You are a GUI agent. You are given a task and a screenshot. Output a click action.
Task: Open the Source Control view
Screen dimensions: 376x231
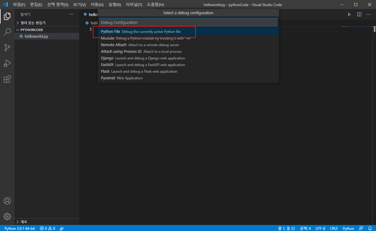pos(7,47)
